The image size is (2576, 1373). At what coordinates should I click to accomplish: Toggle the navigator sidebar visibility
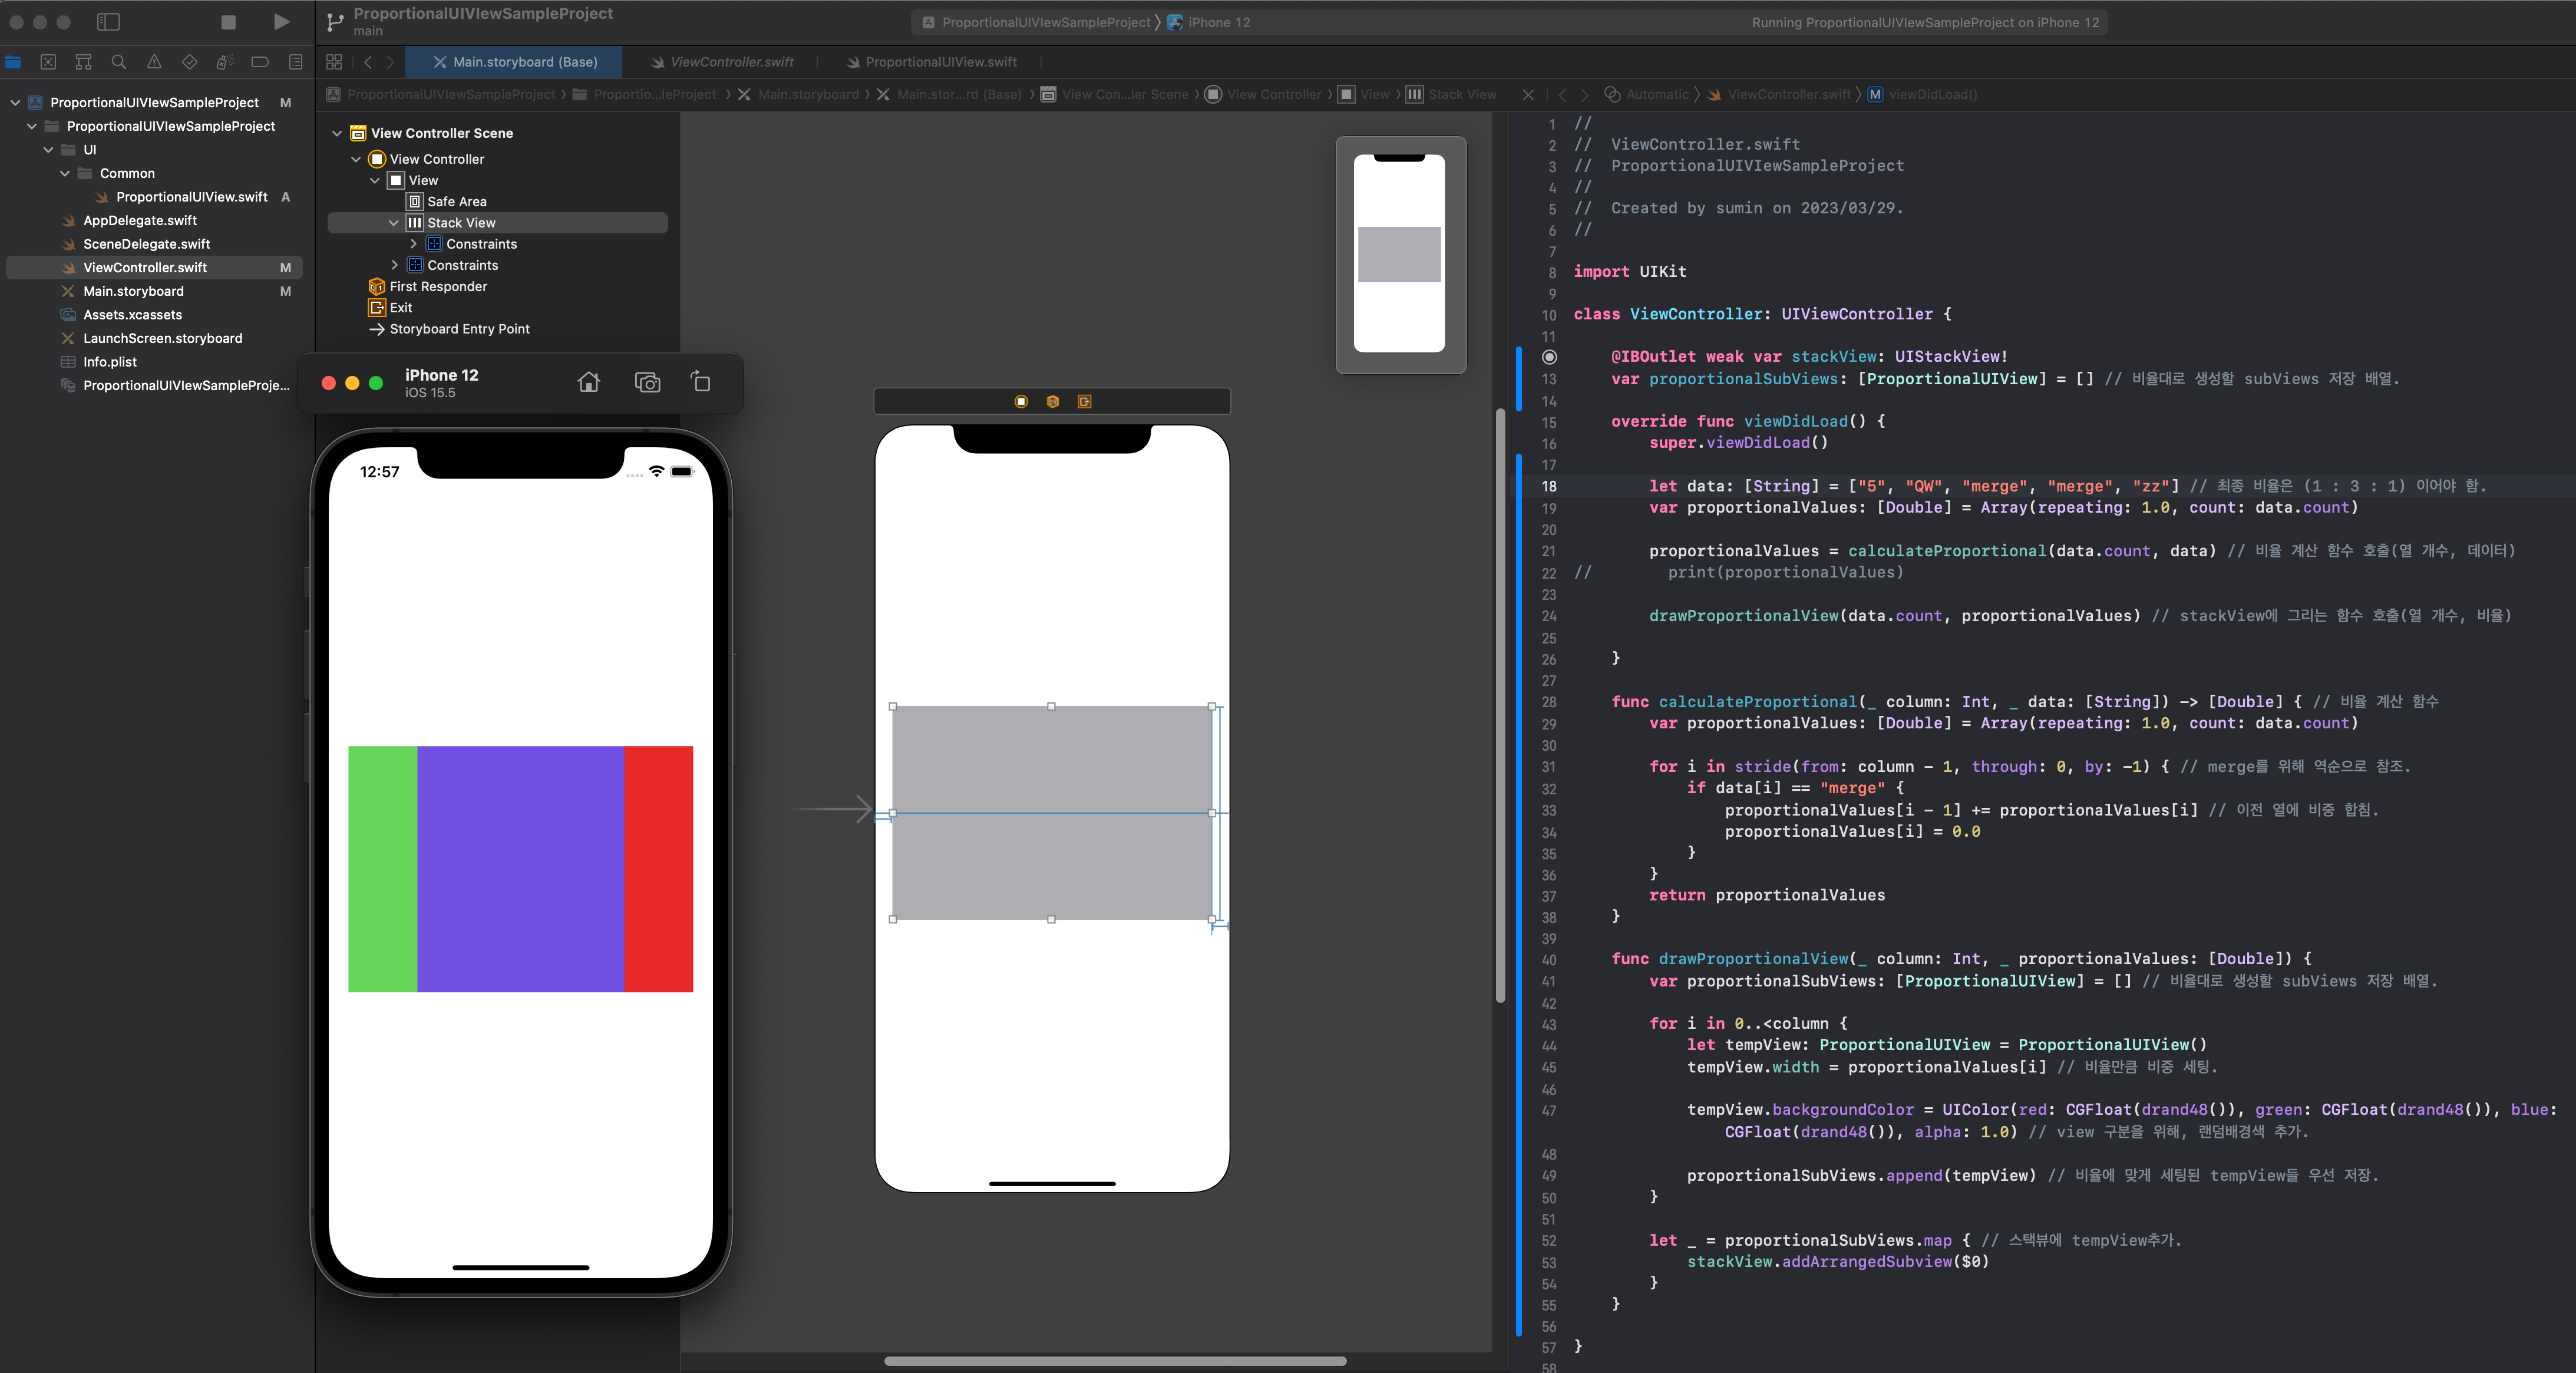(108, 22)
